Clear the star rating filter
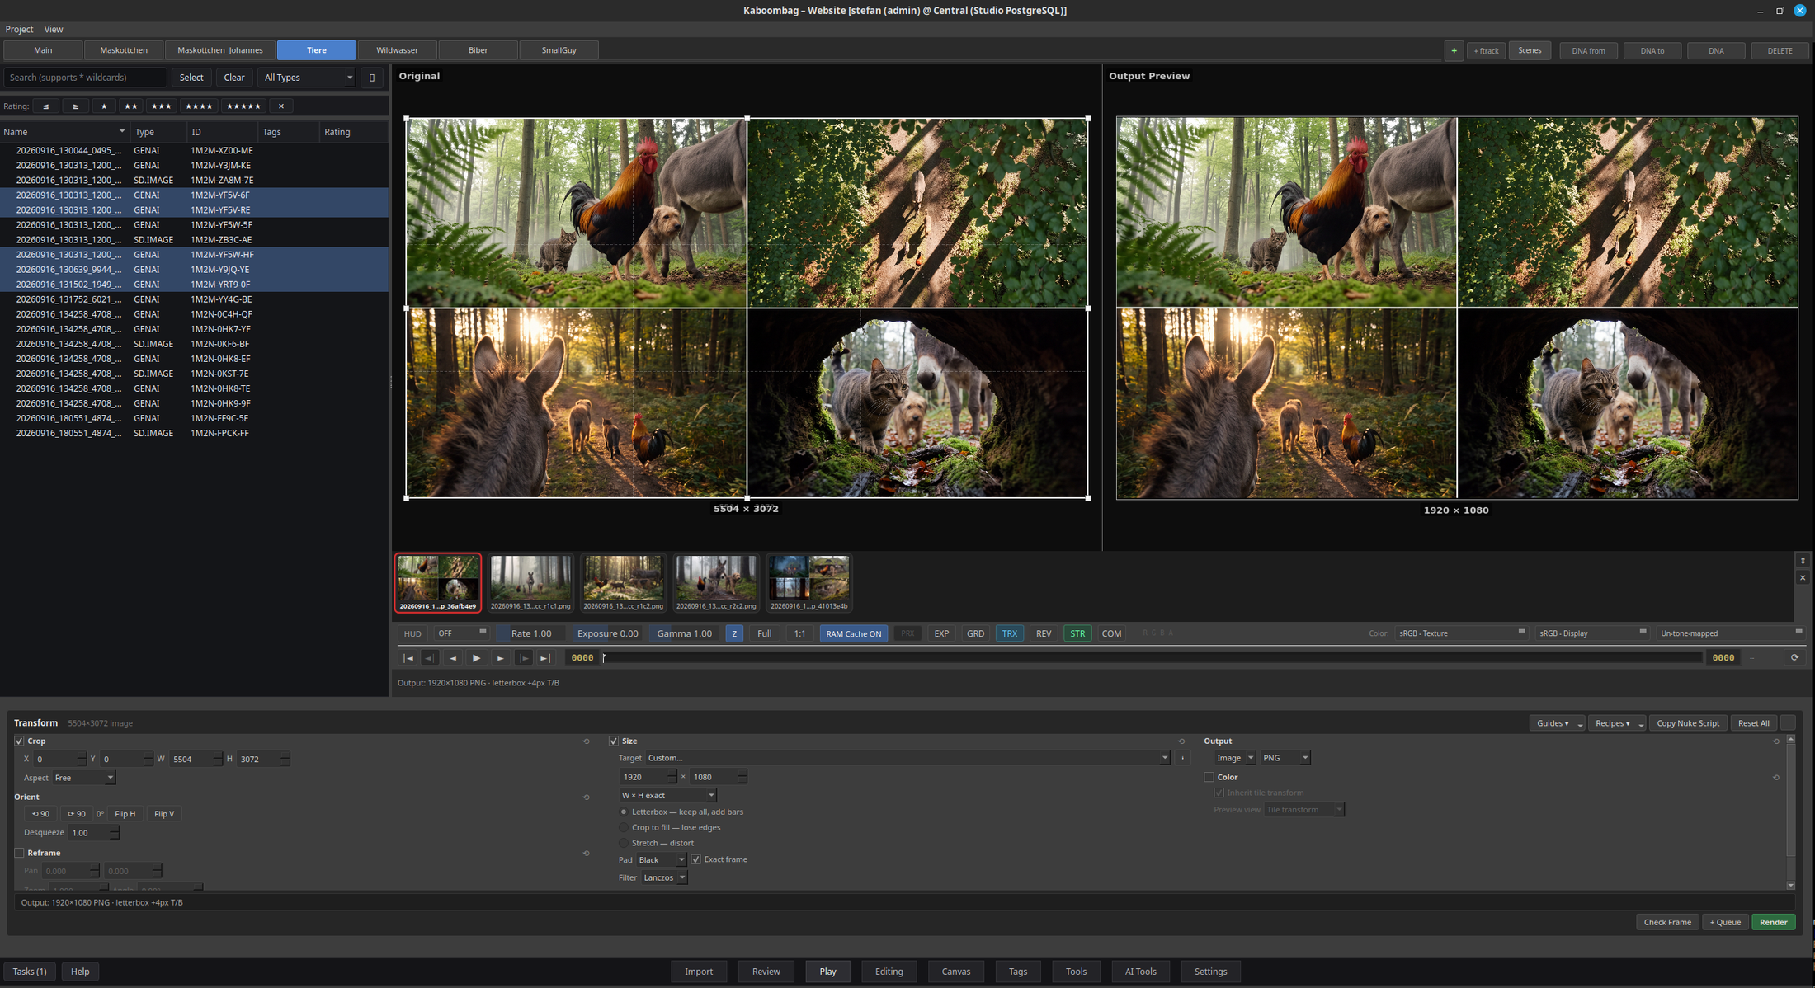Screen dimensions: 1815x988 (x=281, y=106)
